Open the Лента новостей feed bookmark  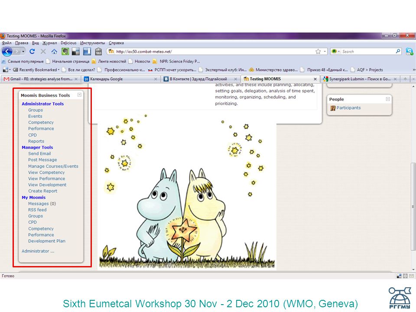tap(109, 61)
